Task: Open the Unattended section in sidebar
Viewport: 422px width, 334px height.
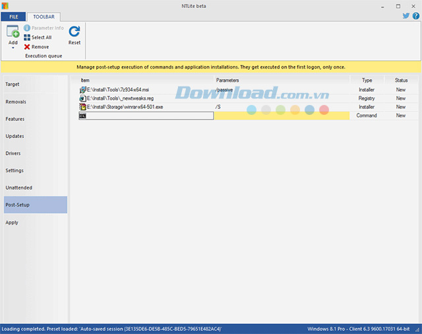Action: [x=18, y=187]
